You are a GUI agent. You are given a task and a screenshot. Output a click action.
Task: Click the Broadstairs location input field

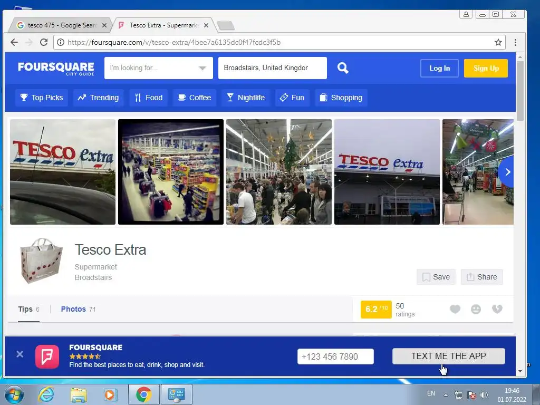pos(273,68)
